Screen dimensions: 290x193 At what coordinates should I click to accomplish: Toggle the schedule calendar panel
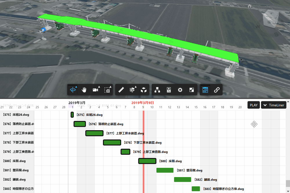205,90
